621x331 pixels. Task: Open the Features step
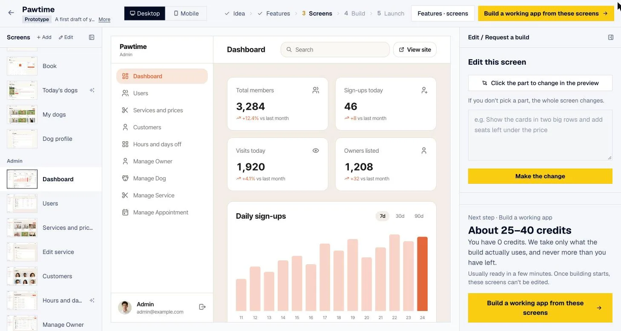click(x=274, y=14)
